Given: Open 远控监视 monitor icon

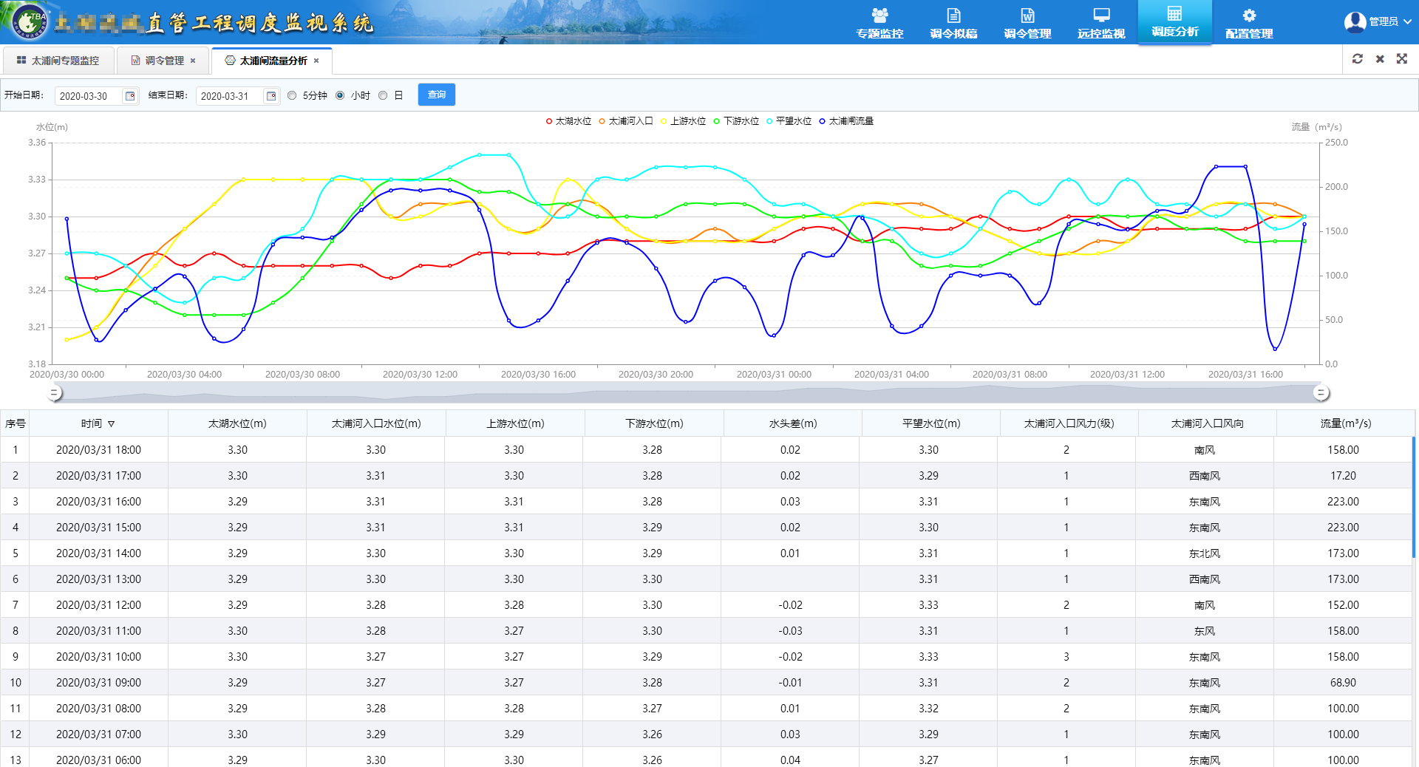Looking at the screenshot, I should (1101, 16).
